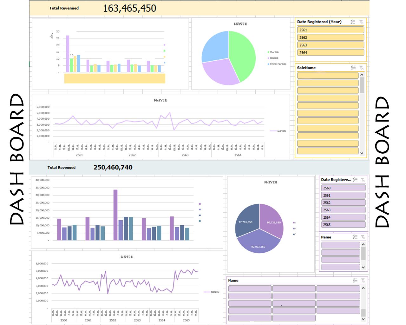Click down arrow of small Name slicer
406x325 pixels.
363,267
